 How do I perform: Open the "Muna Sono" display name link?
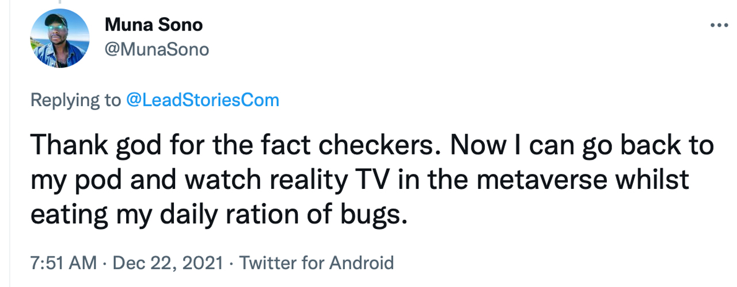pyautogui.click(x=154, y=25)
